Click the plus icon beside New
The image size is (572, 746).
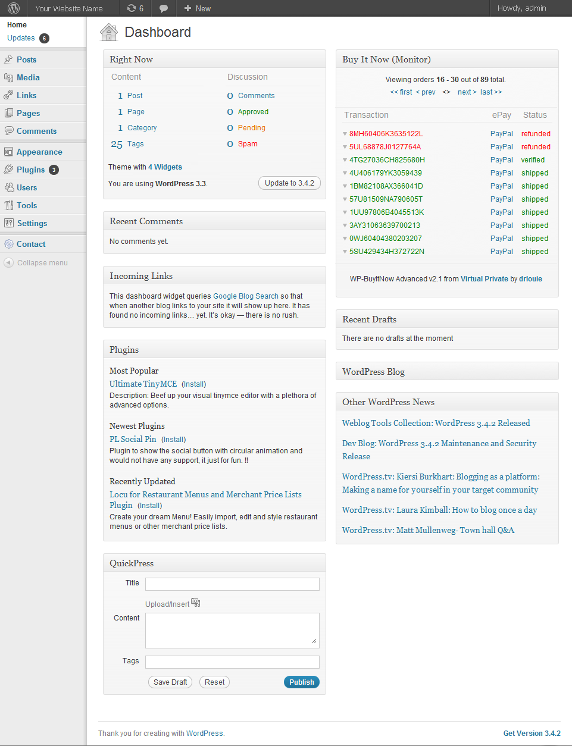(x=187, y=8)
